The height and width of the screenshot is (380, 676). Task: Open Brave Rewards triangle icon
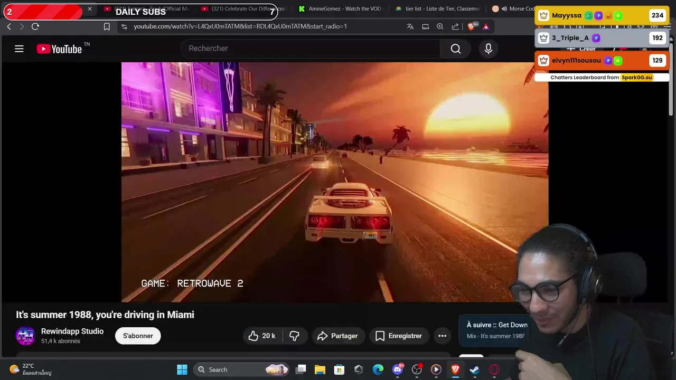coord(486,26)
